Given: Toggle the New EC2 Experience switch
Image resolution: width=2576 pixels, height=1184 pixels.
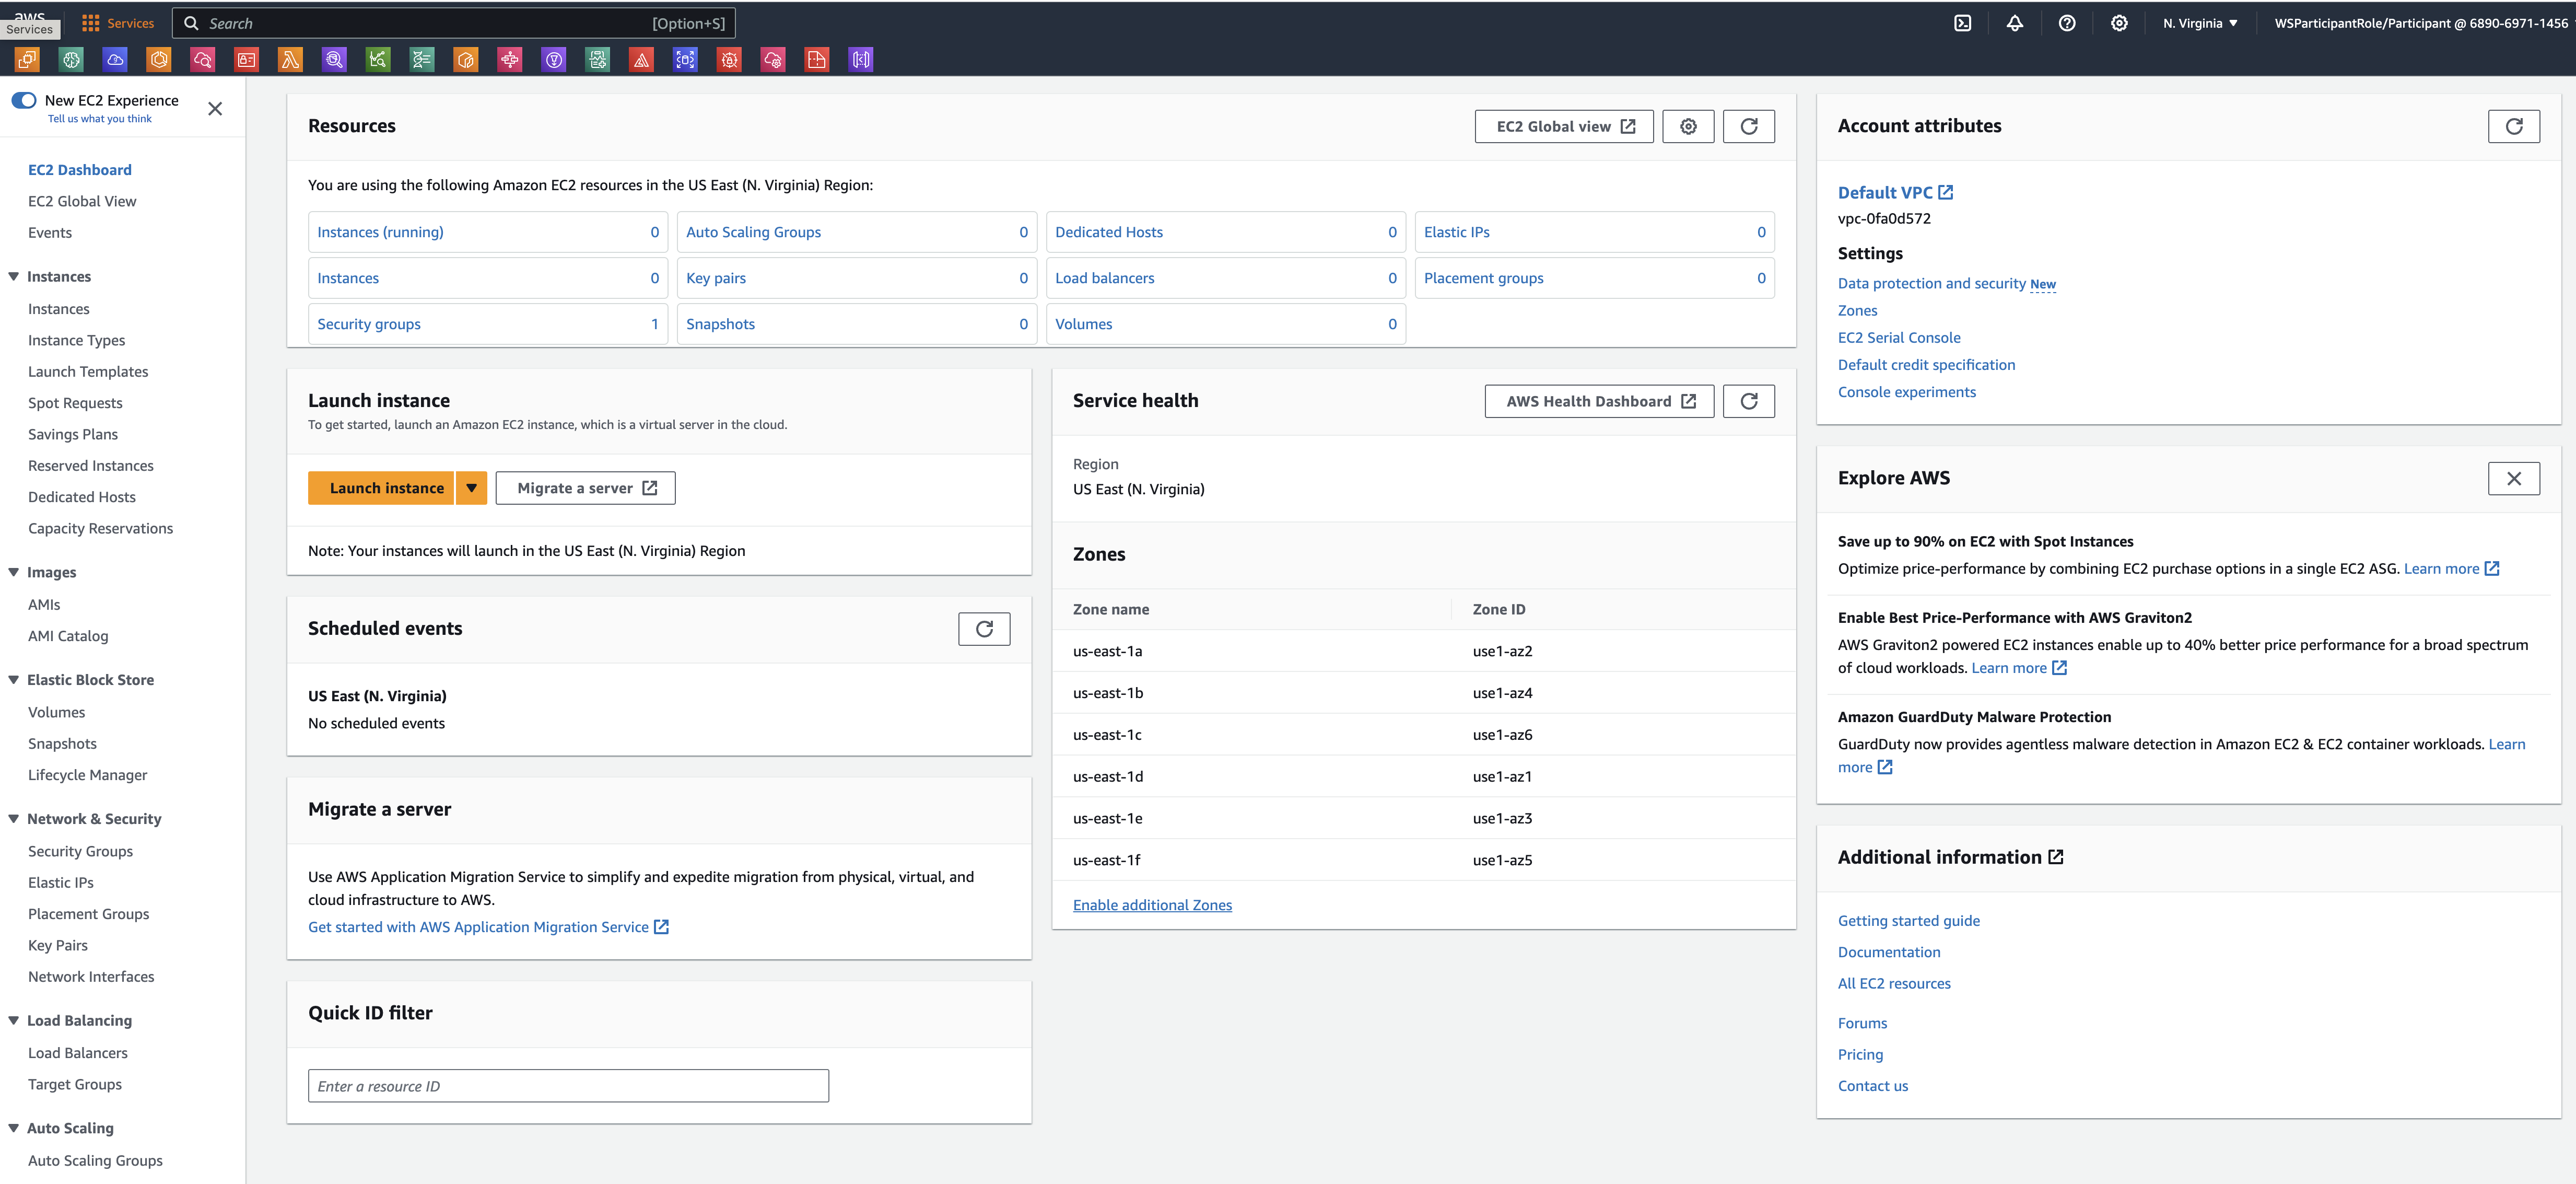Looking at the screenshot, I should [24, 100].
